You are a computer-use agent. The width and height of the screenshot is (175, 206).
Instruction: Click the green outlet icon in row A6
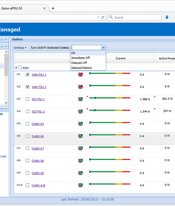(x=81, y=136)
